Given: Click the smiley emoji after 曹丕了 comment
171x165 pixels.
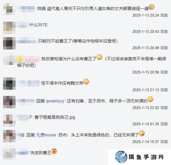Looking at the screenshot, I should pos(99,57).
